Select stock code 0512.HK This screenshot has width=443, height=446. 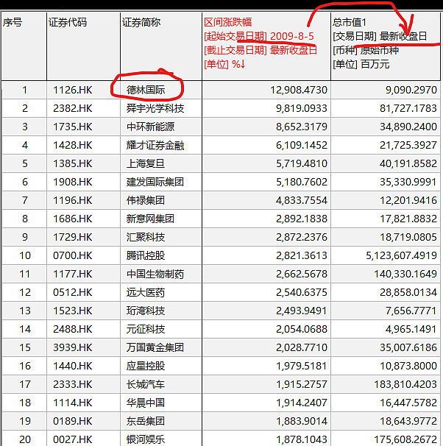[73, 292]
